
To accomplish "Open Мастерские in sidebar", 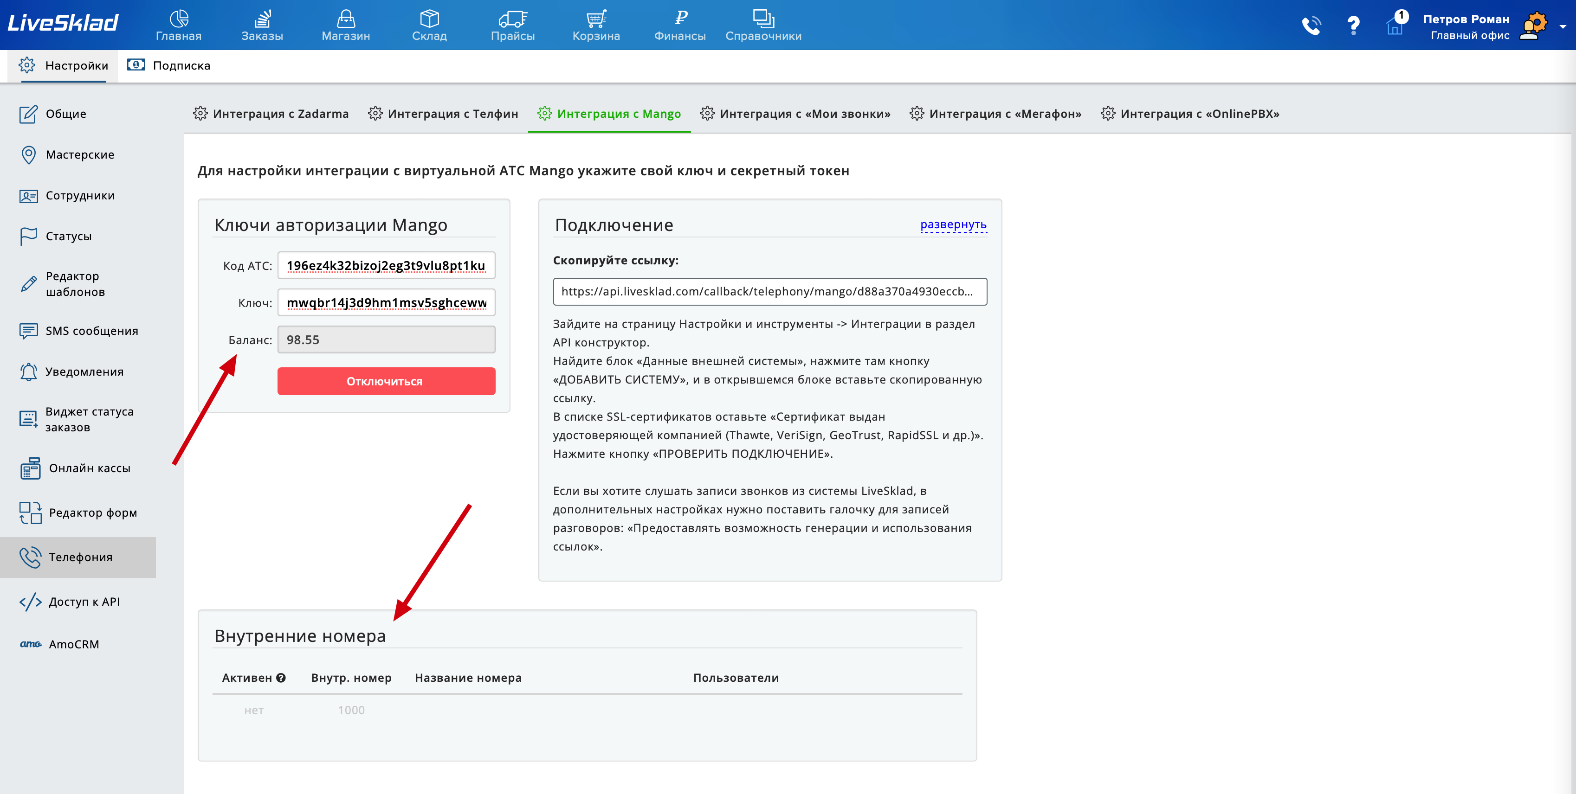I will (67, 154).
